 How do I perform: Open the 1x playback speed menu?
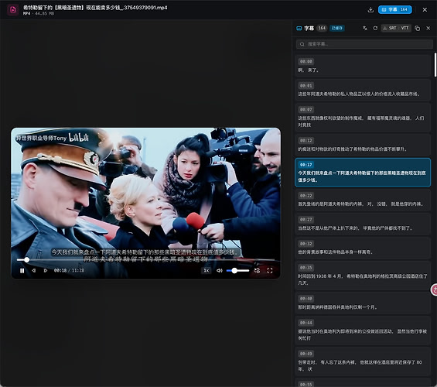(x=207, y=270)
